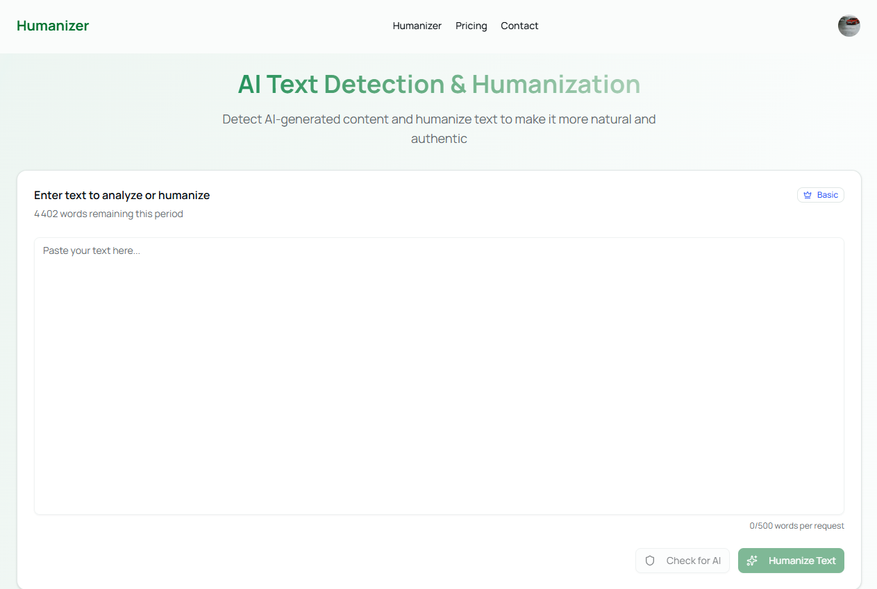Click the Check for AI button

pos(683,561)
